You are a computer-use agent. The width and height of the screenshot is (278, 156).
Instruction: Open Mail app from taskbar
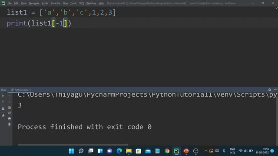(x=148, y=151)
